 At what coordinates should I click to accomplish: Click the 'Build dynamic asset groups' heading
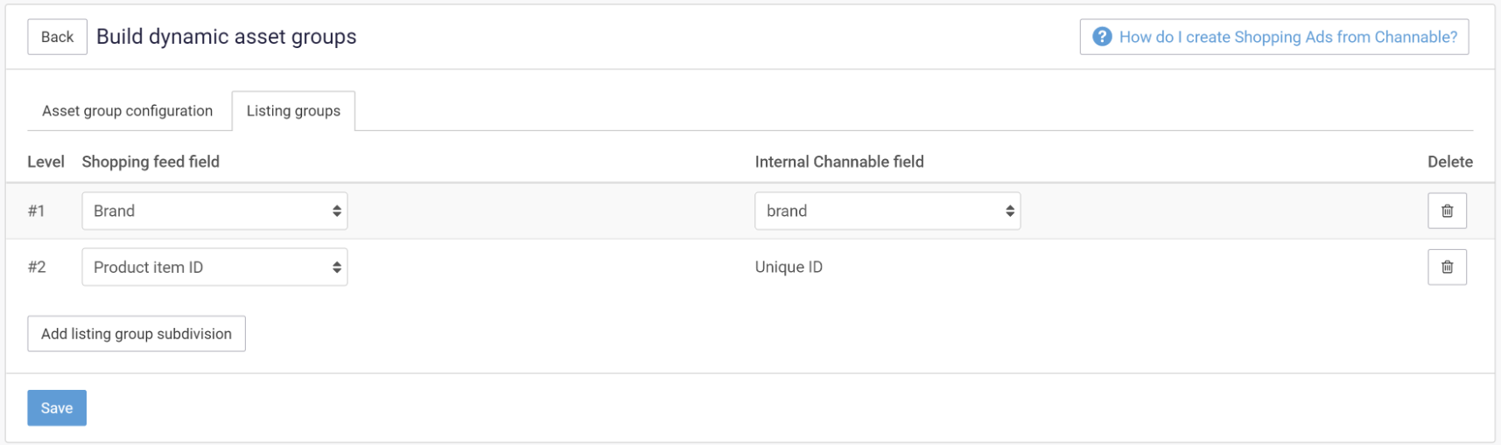point(227,37)
